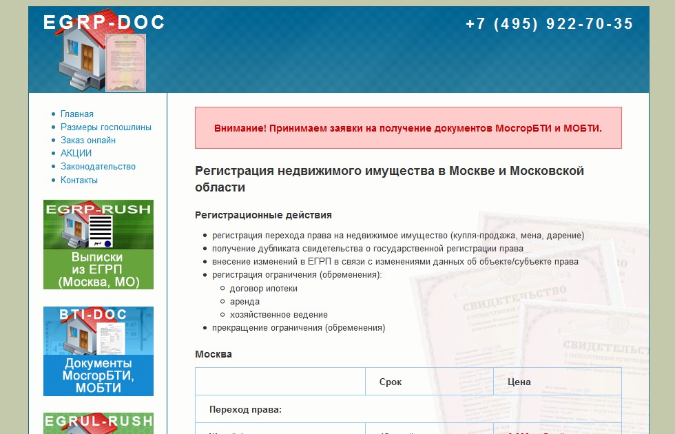The height and width of the screenshot is (434, 675).
Task: Open Законодательство menu item
Action: 98,167
